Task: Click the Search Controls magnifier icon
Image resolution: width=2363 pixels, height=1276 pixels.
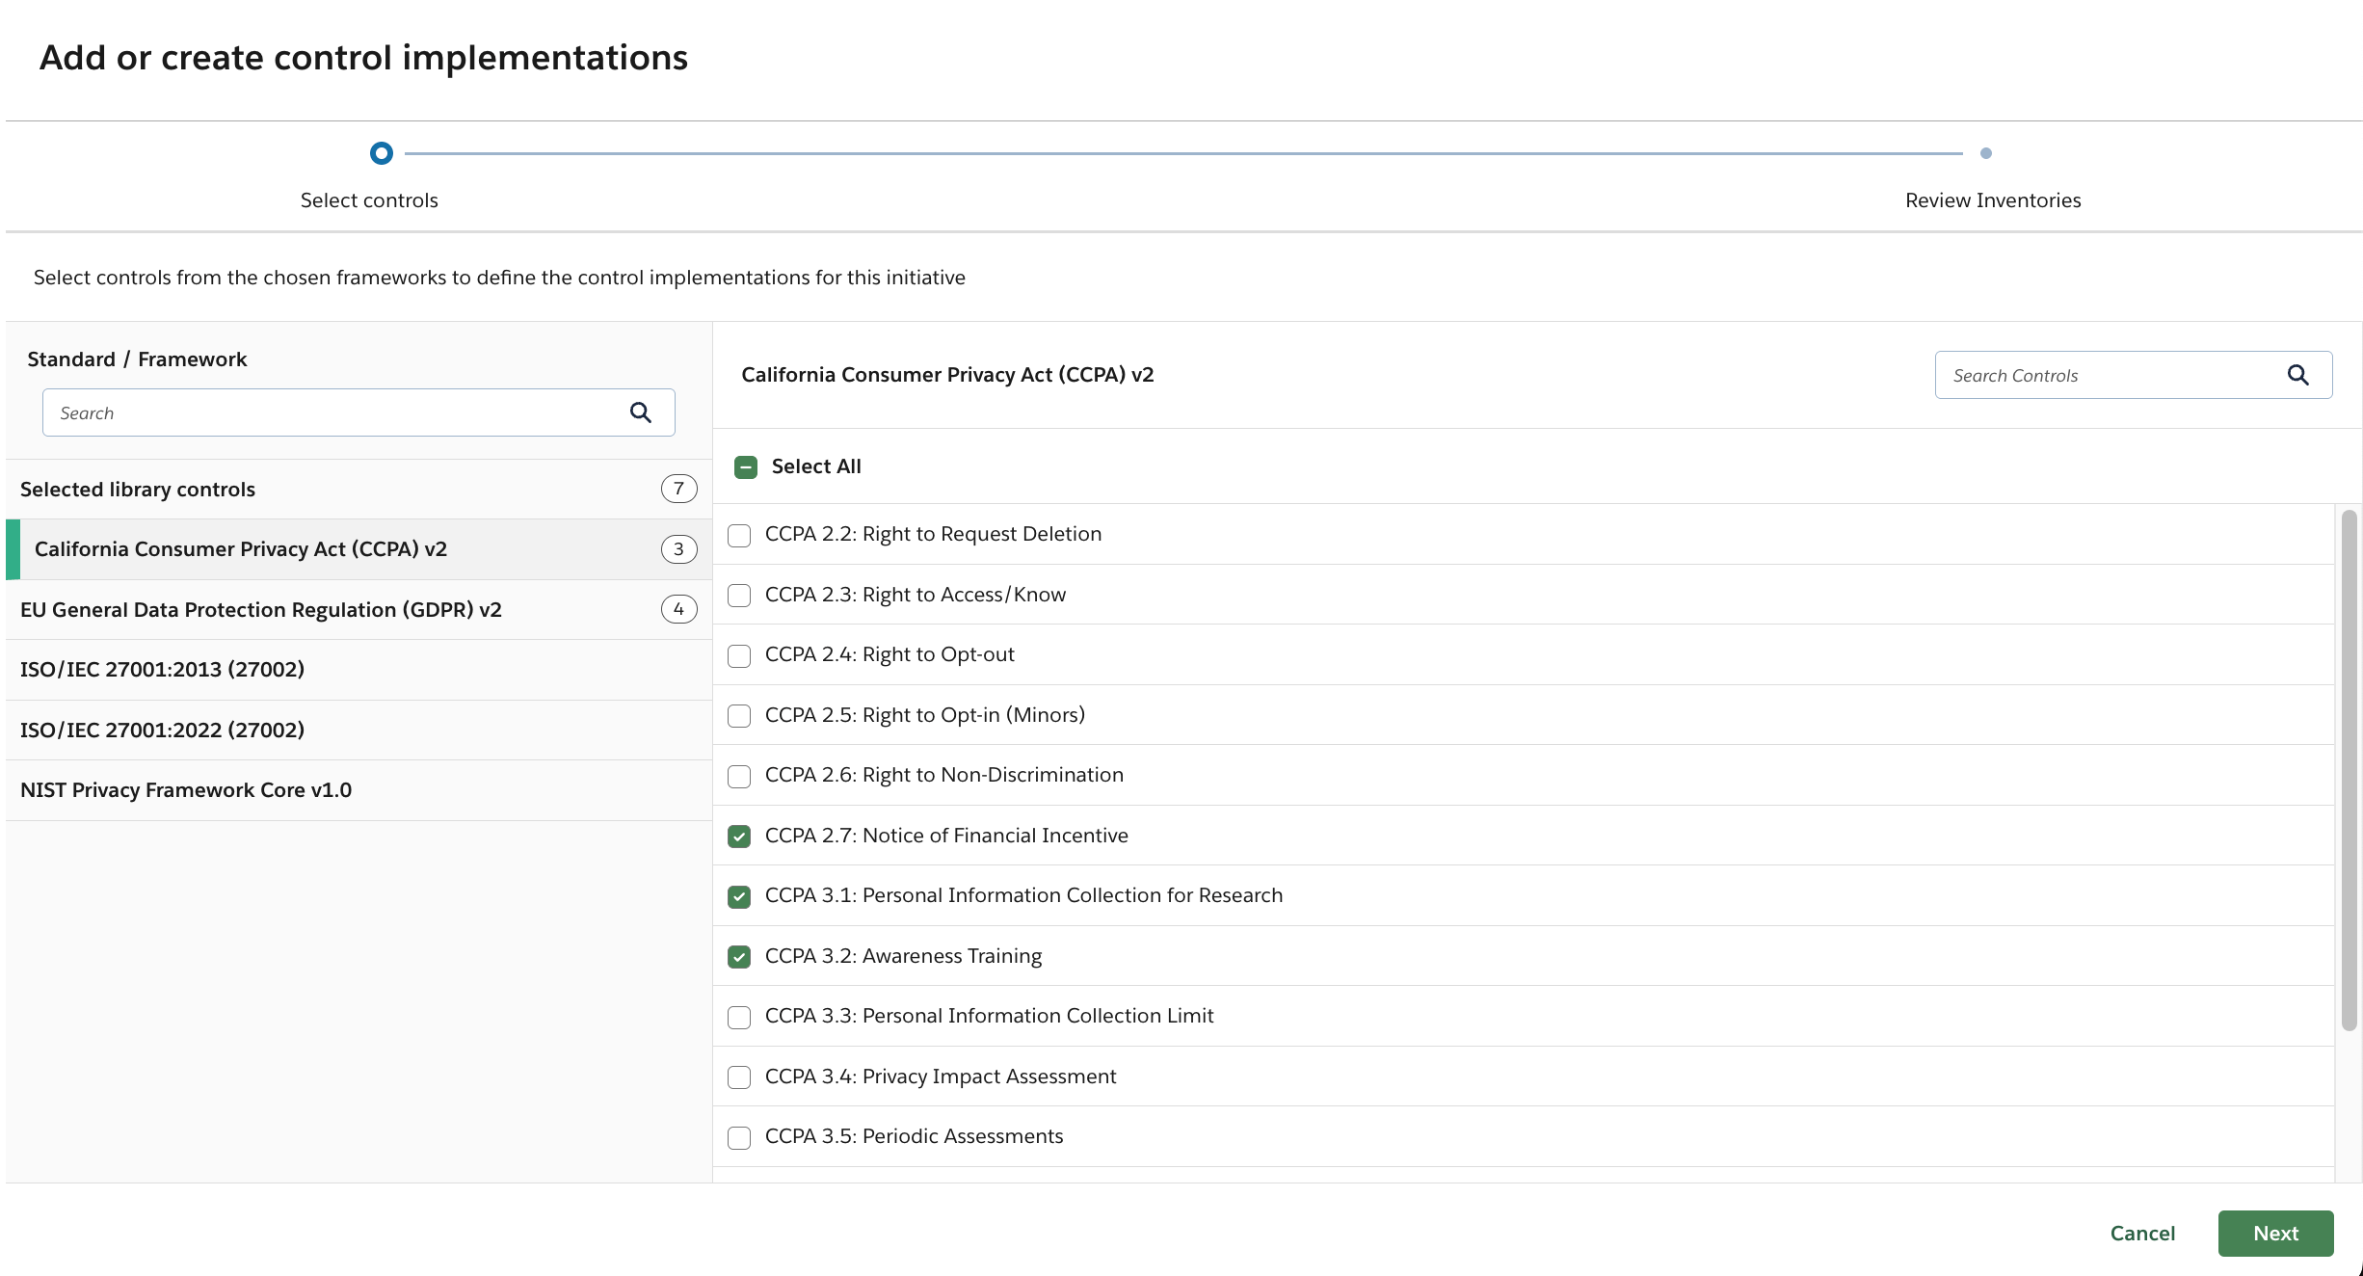Action: [x=2297, y=375]
